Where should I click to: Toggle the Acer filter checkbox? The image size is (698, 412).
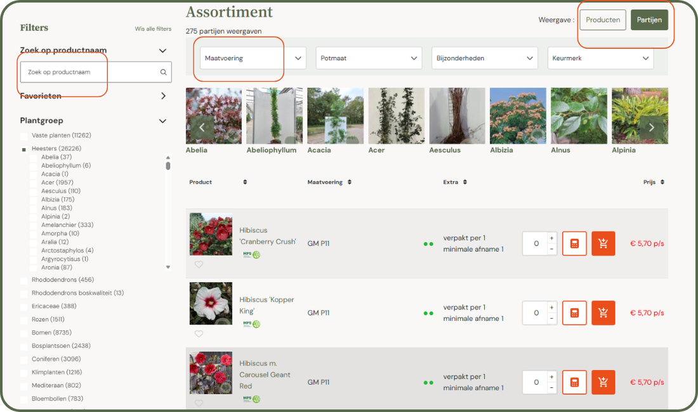[x=34, y=183]
